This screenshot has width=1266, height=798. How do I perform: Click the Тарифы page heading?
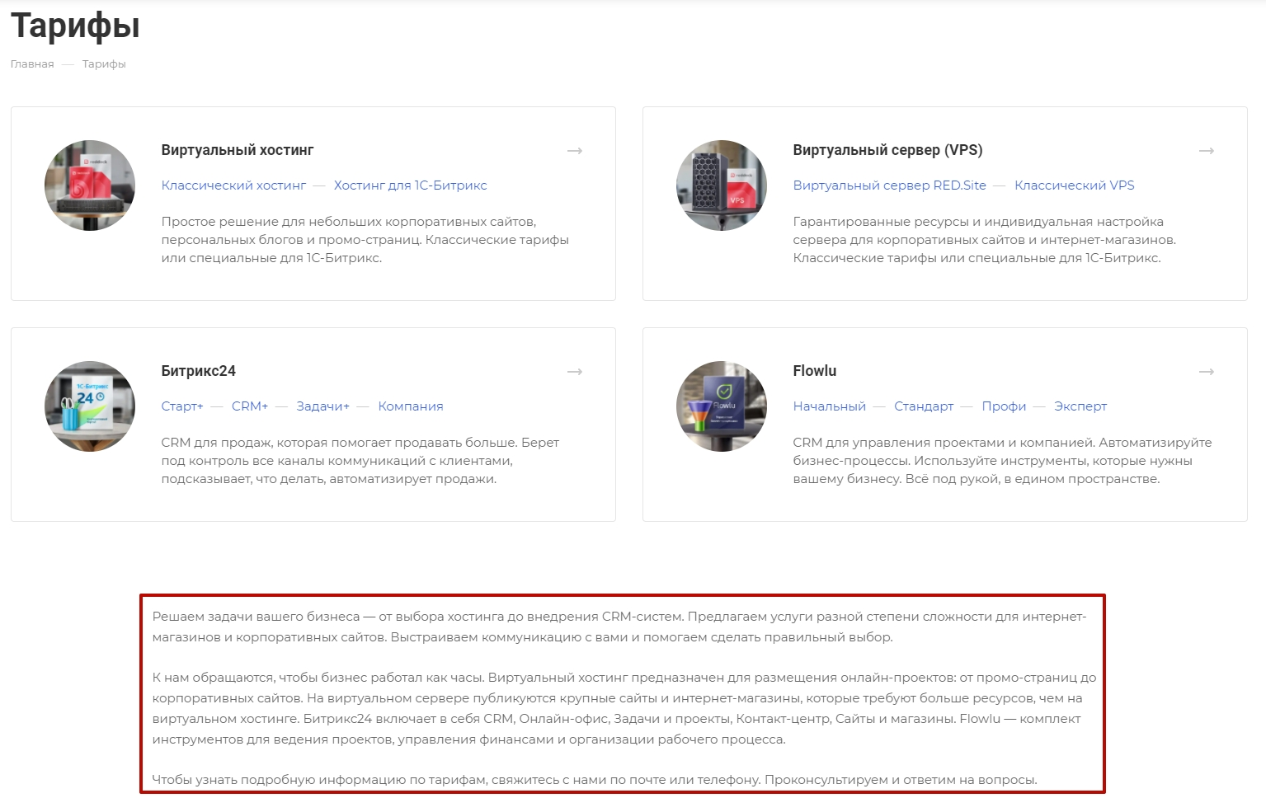point(75,26)
